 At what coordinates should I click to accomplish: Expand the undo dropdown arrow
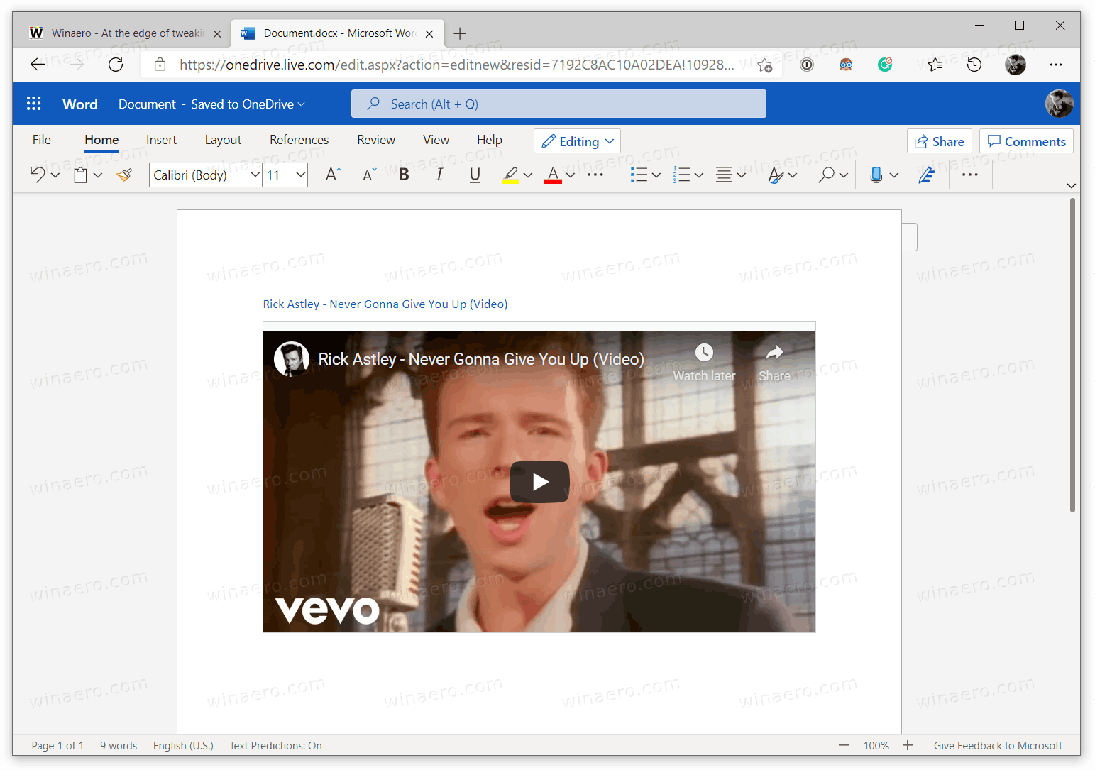click(x=55, y=175)
